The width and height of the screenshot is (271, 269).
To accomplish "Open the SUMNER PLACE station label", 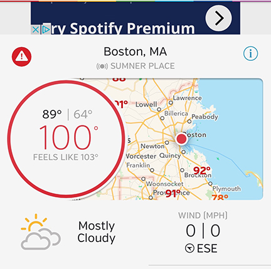I will [x=142, y=66].
